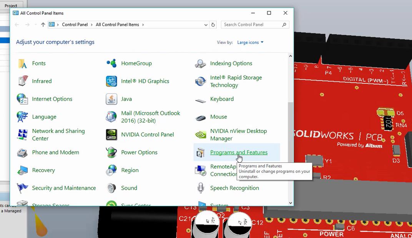This screenshot has width=412, height=238.
Task: Click the Sound item label
Action: click(x=129, y=188)
